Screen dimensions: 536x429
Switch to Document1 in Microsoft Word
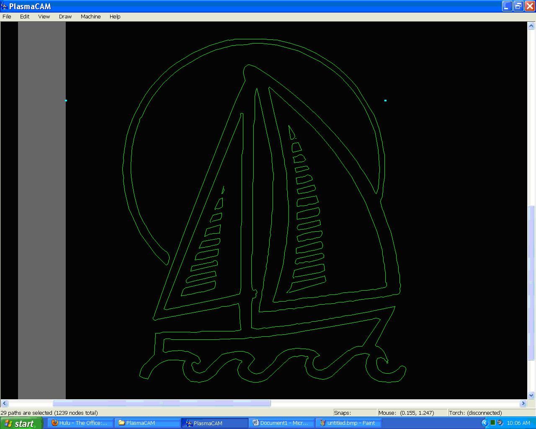coord(281,423)
